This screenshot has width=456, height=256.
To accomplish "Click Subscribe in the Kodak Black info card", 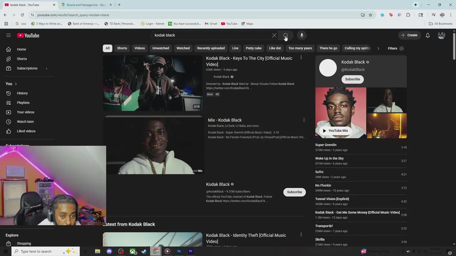I will 352,79.
